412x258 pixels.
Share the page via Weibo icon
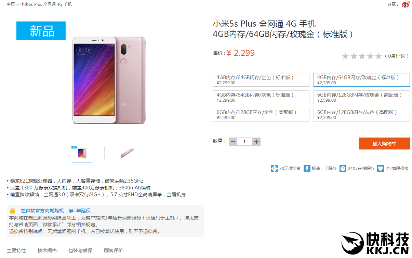point(406,4)
